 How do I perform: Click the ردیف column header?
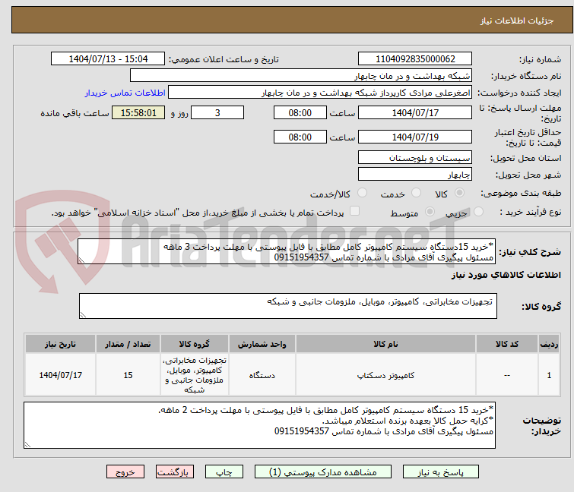click(549, 344)
